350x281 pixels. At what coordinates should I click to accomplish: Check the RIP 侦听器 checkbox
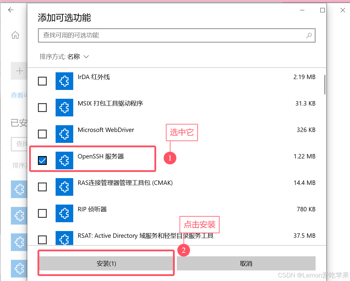42,213
